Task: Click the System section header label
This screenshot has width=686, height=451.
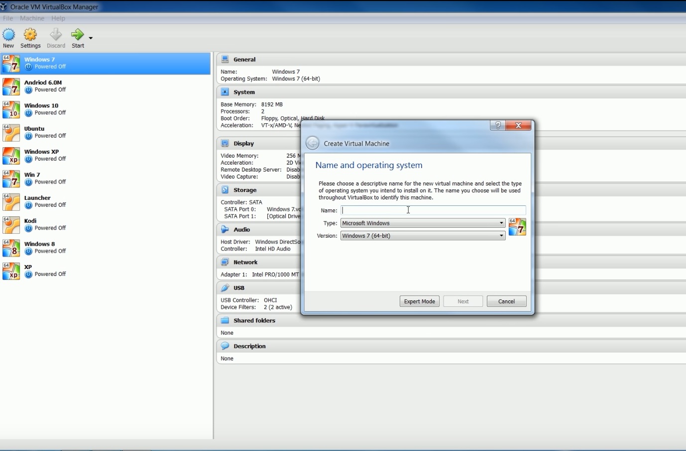Action: coord(244,92)
